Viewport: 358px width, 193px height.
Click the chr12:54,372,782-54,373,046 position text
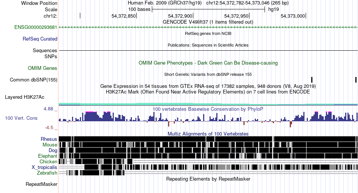click(247, 3)
